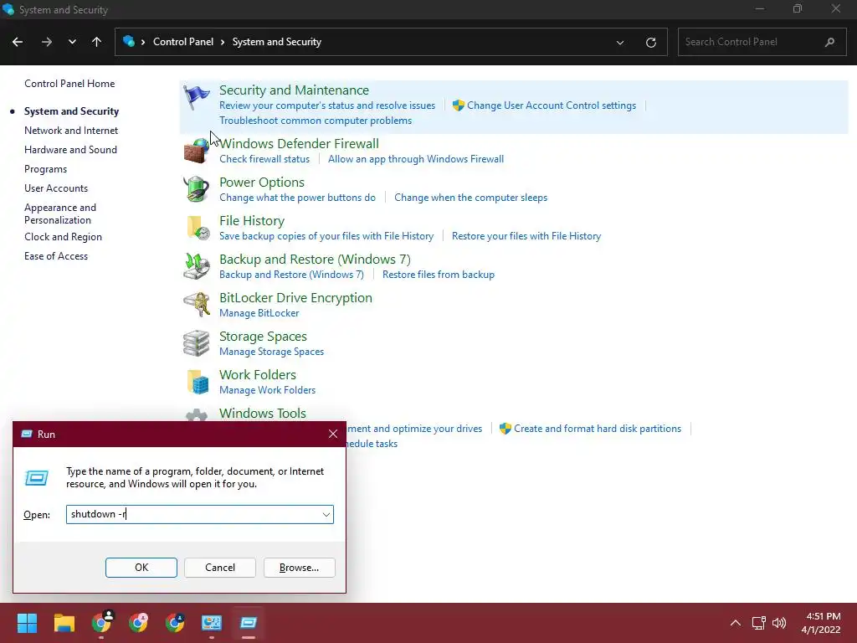Open the first Chrome icon with profile badge
This screenshot has width=857, height=643.
pyautogui.click(x=101, y=622)
